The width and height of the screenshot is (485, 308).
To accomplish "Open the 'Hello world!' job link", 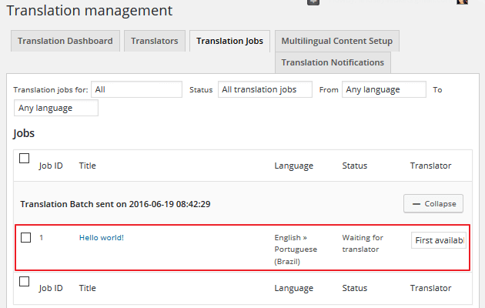I will click(x=102, y=237).
